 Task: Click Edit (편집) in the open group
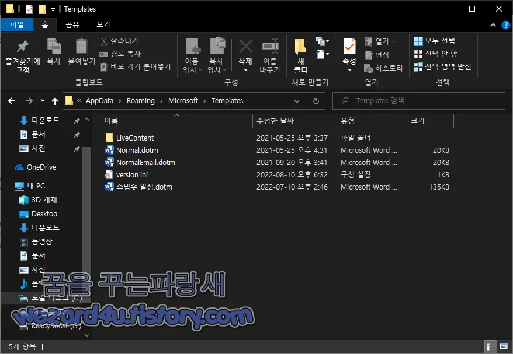click(x=377, y=55)
